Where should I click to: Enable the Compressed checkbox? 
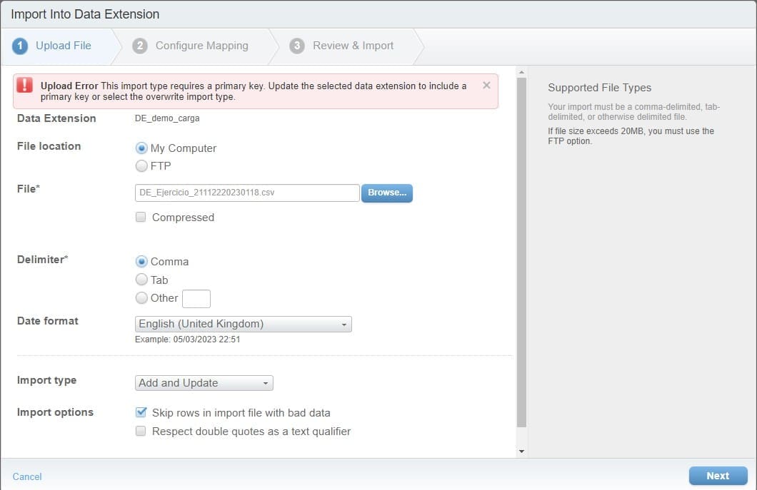pos(141,218)
